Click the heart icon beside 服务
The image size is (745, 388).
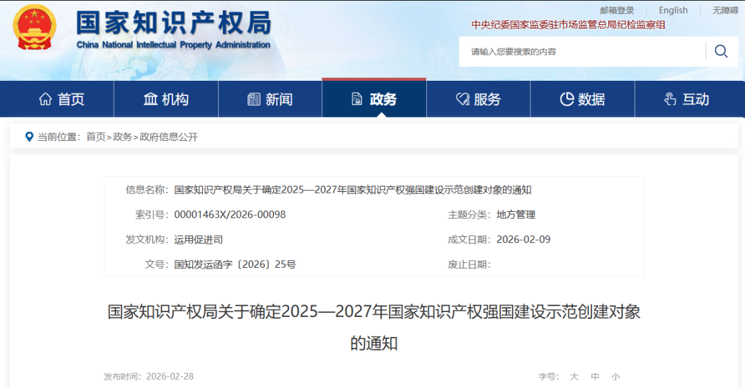(x=463, y=99)
